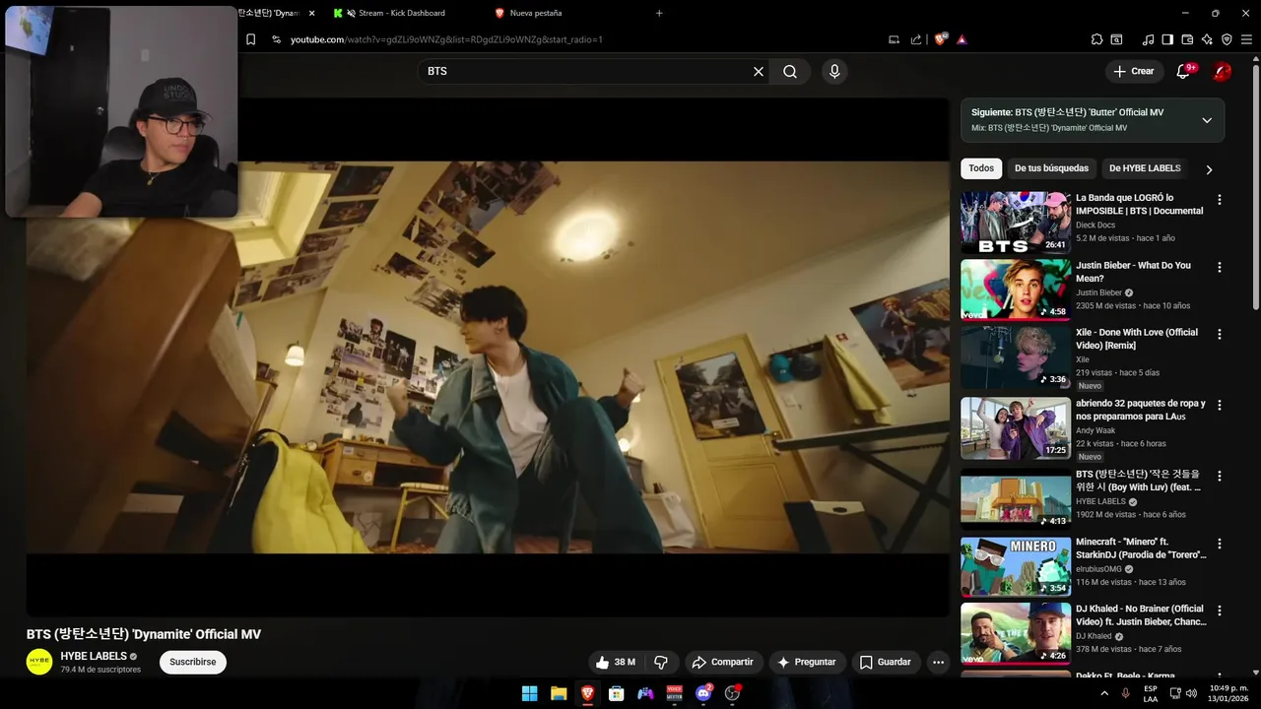This screenshot has width=1261, height=709.
Task: Open options for La Banda que LOGRÓ video
Action: click(1219, 200)
